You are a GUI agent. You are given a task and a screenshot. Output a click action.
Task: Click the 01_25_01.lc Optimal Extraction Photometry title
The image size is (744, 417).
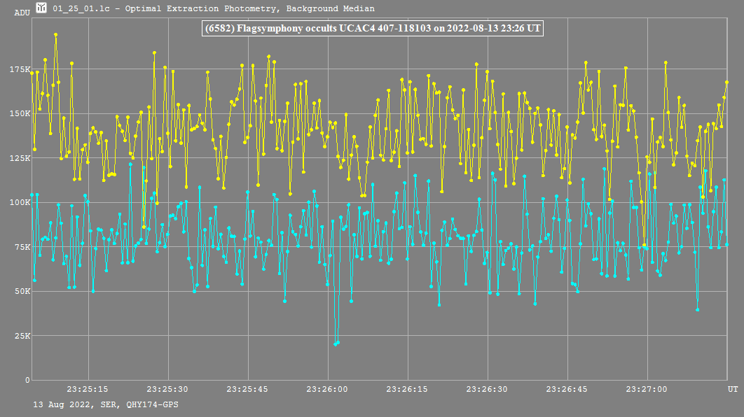[214, 9]
